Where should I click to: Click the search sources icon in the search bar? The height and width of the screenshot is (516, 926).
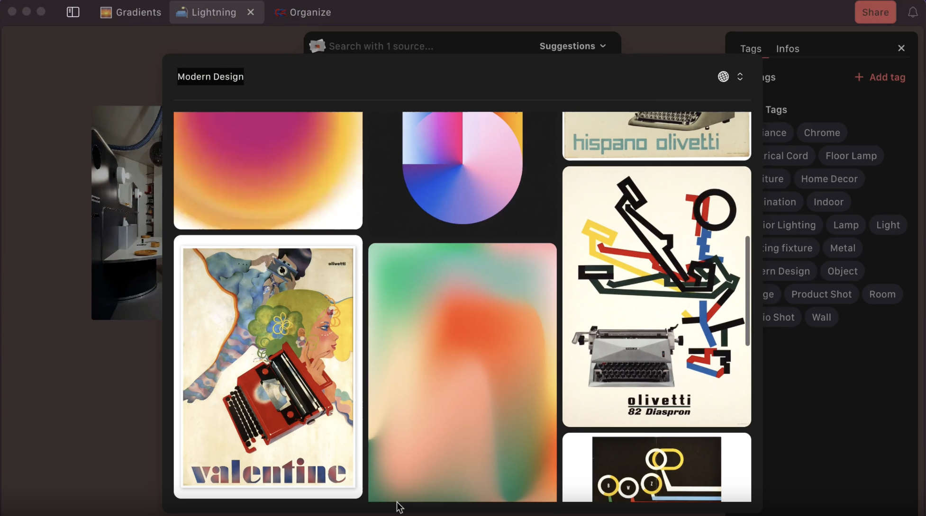pos(317,45)
